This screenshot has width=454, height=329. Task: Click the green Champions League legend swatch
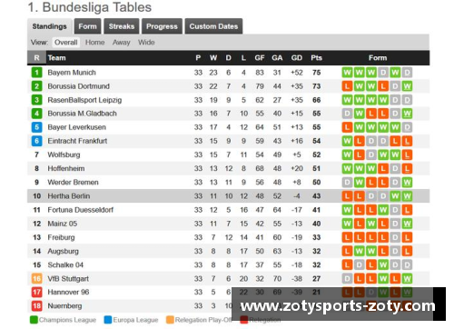34,320
